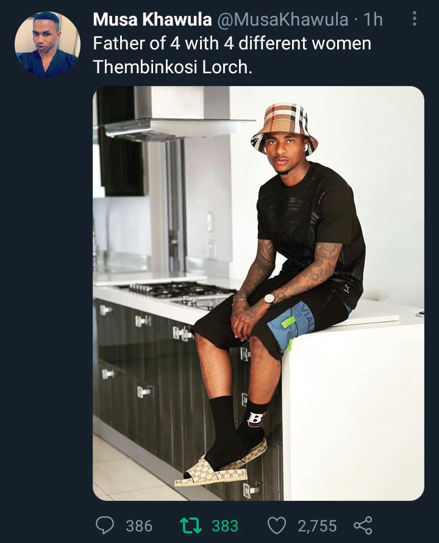Open the share icon on the tweet

[x=363, y=525]
